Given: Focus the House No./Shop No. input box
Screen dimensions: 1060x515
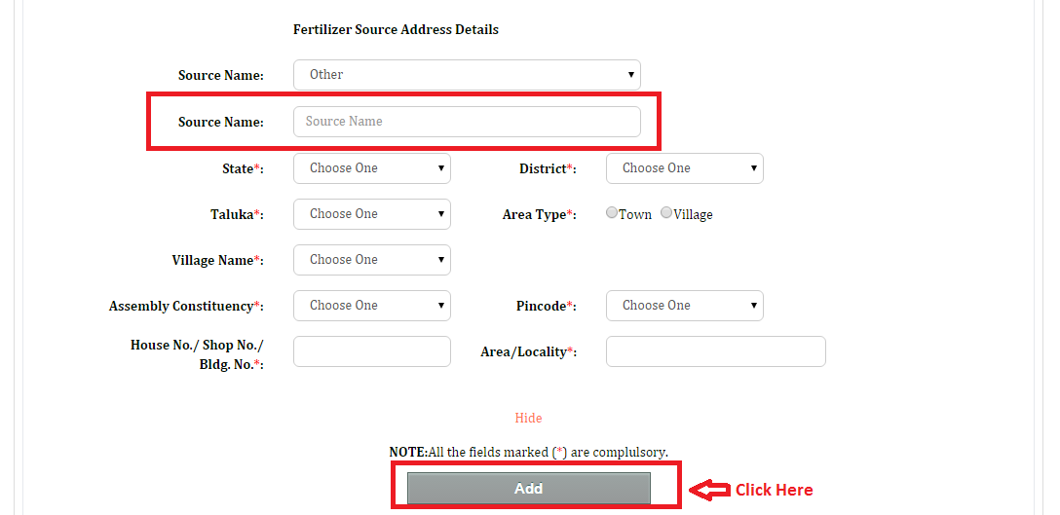Looking at the screenshot, I should 371,351.
